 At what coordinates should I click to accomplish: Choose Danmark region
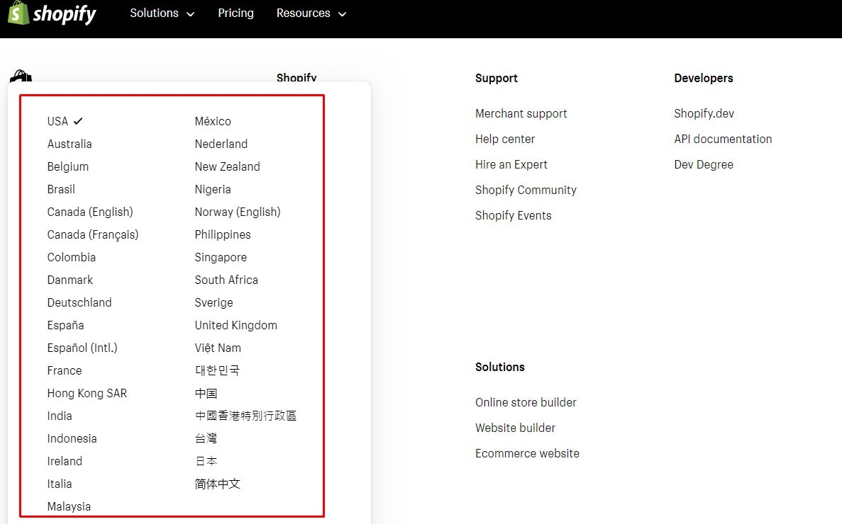70,280
